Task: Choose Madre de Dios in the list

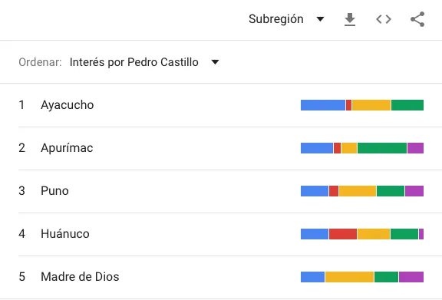Action: [80, 276]
